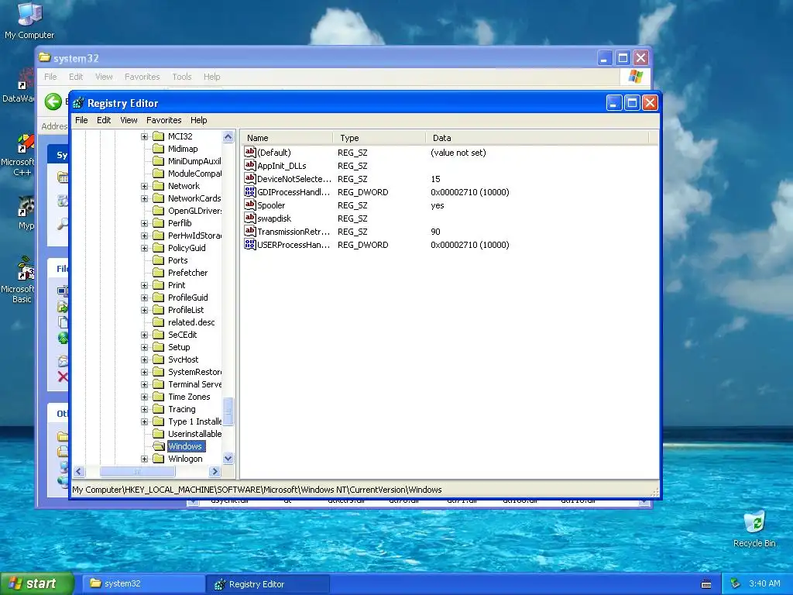The image size is (793, 595).
Task: Click the MCI32 folder icon in the tree
Action: coord(159,136)
